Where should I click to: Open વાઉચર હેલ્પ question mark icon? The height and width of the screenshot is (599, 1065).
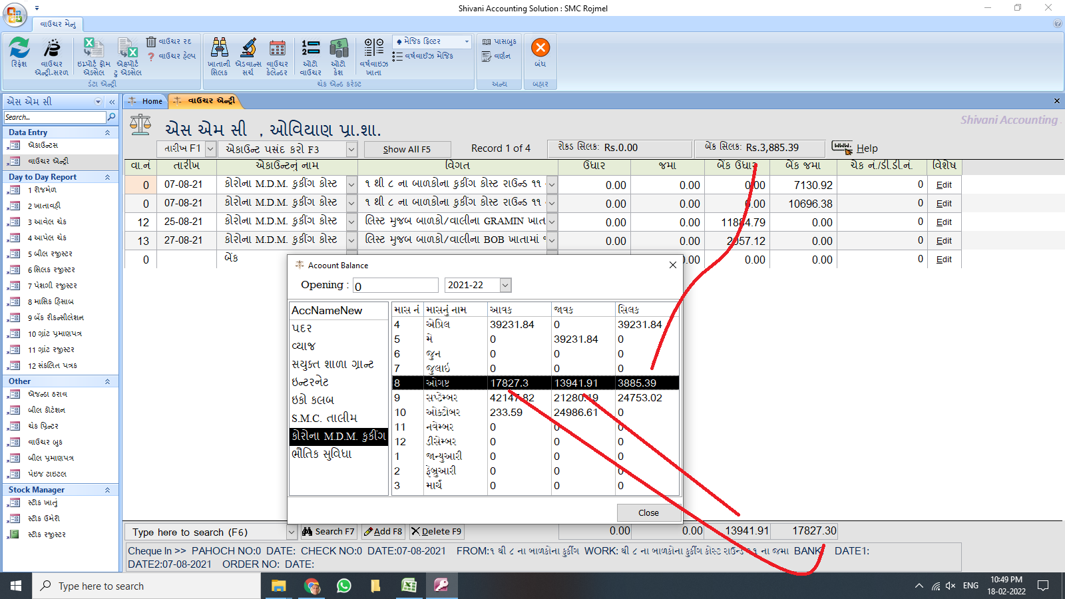[x=152, y=56]
